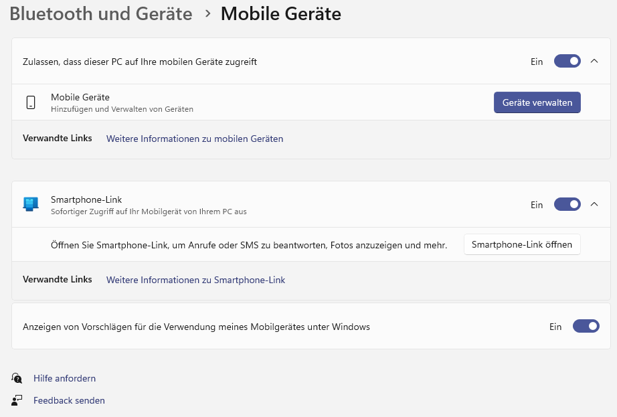This screenshot has height=417, width=617.
Task: Click the headset icon next to Hilfe anfordern
Action: point(16,378)
